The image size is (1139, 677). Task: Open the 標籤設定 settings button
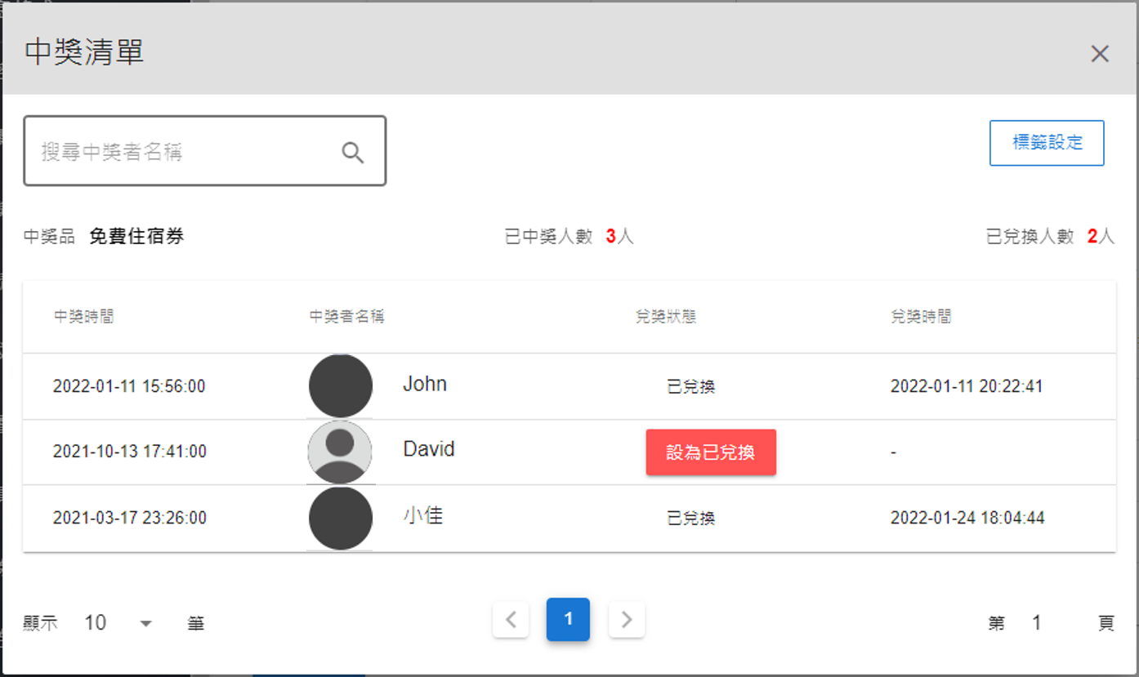point(1047,142)
